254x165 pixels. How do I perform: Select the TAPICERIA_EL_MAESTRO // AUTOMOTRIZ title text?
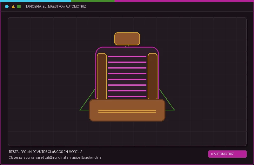(56, 6)
